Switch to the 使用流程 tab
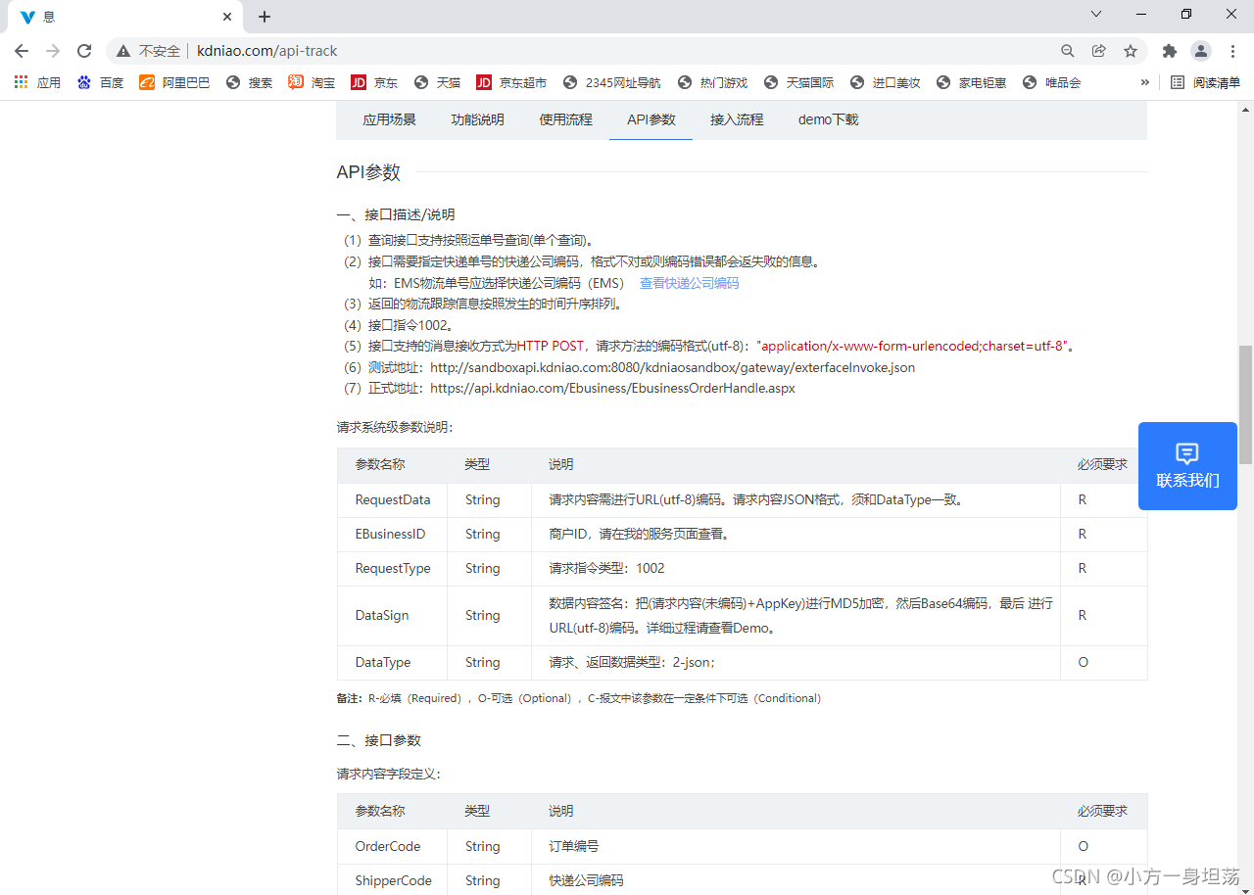1254x895 pixels. (x=565, y=119)
